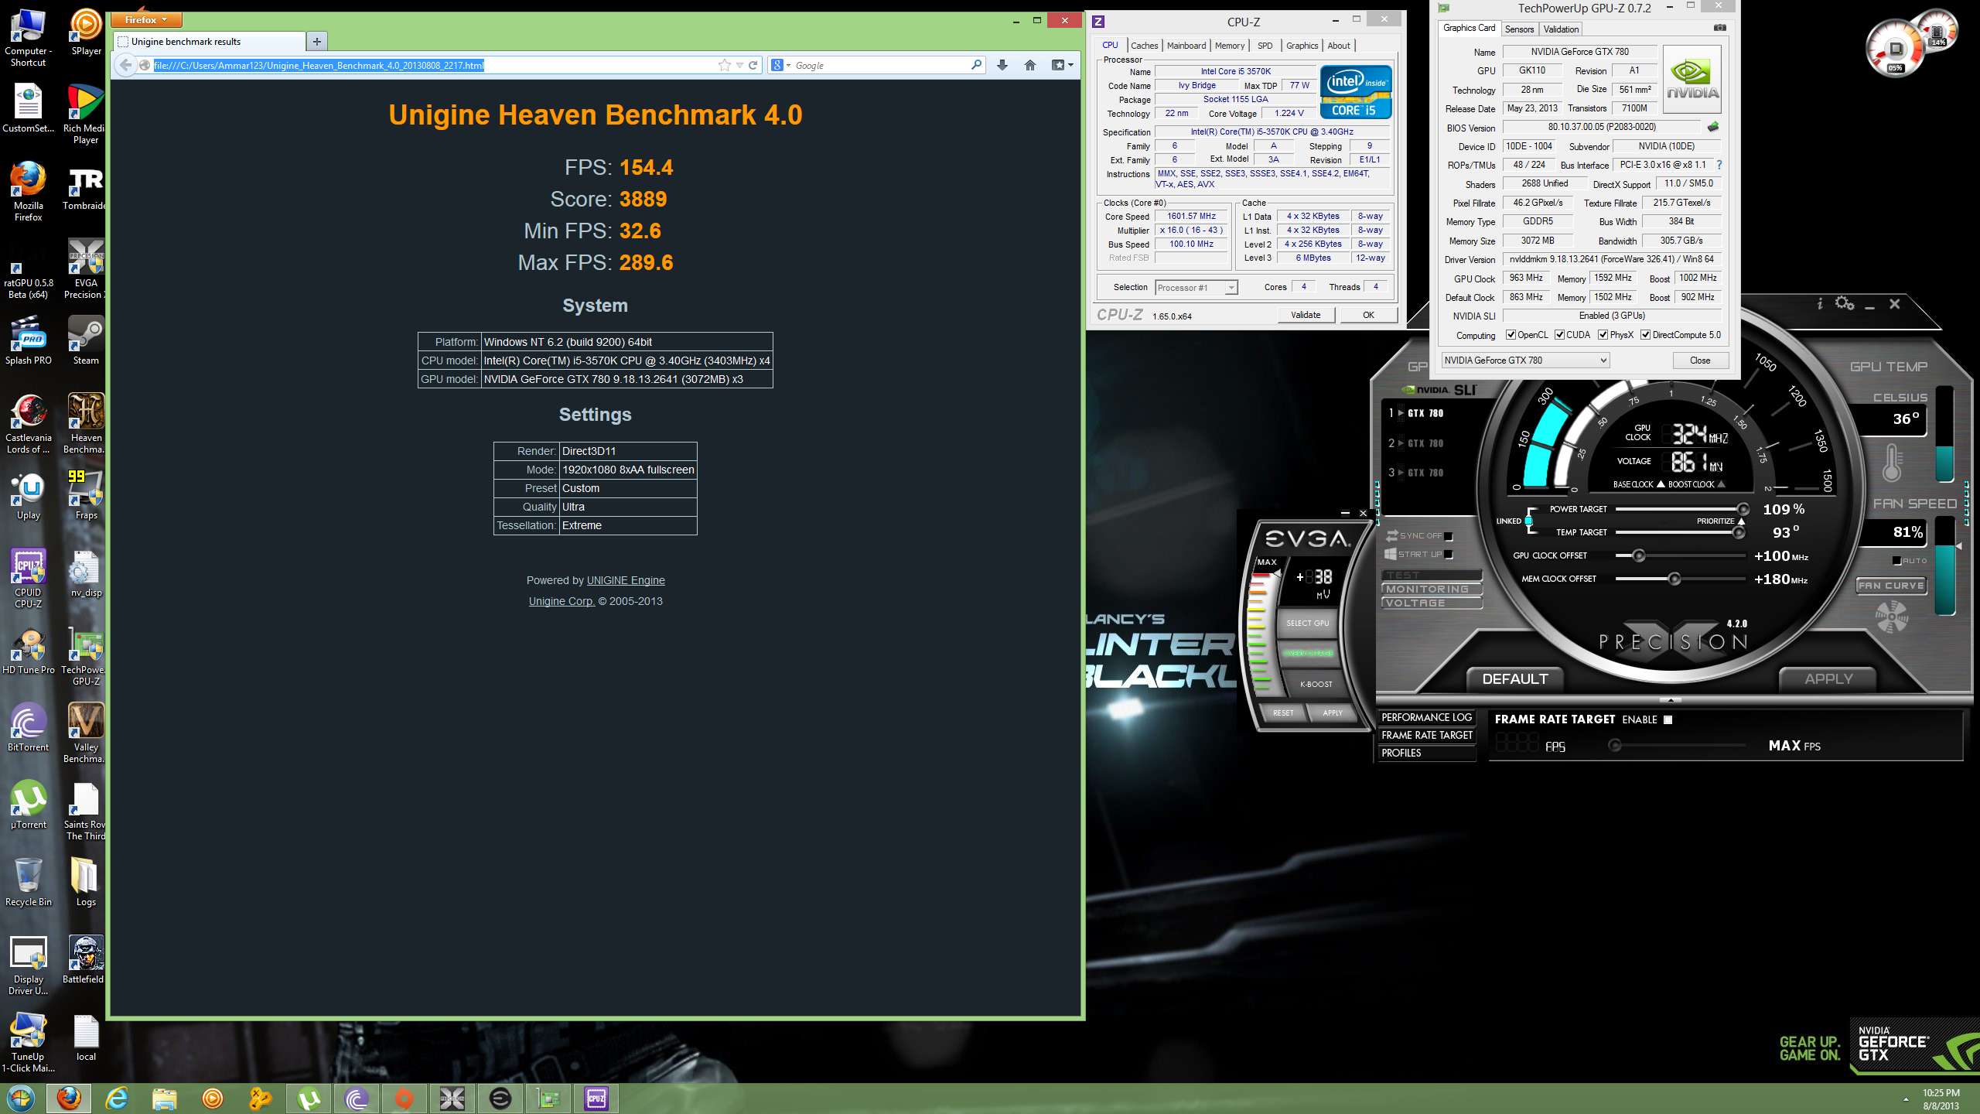Toggle the PhysX checkbox in GPU-Z

(1603, 335)
